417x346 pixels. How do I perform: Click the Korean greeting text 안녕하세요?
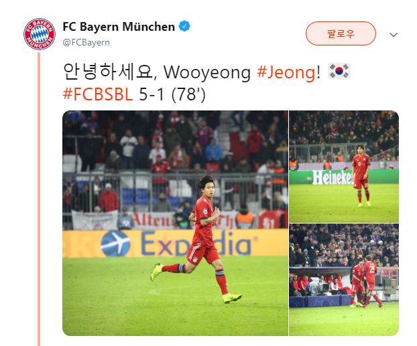(x=108, y=72)
